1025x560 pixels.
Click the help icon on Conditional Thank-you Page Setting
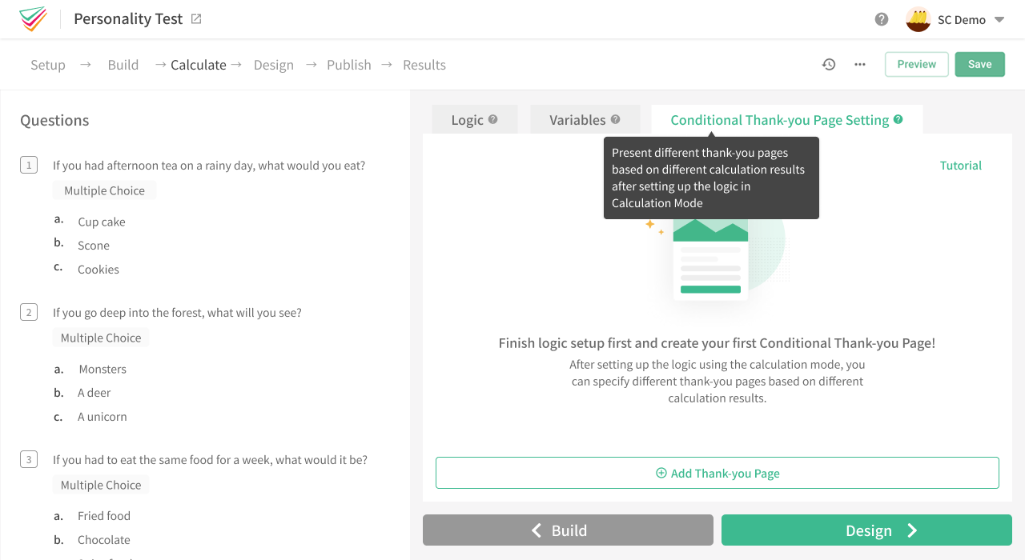(898, 119)
